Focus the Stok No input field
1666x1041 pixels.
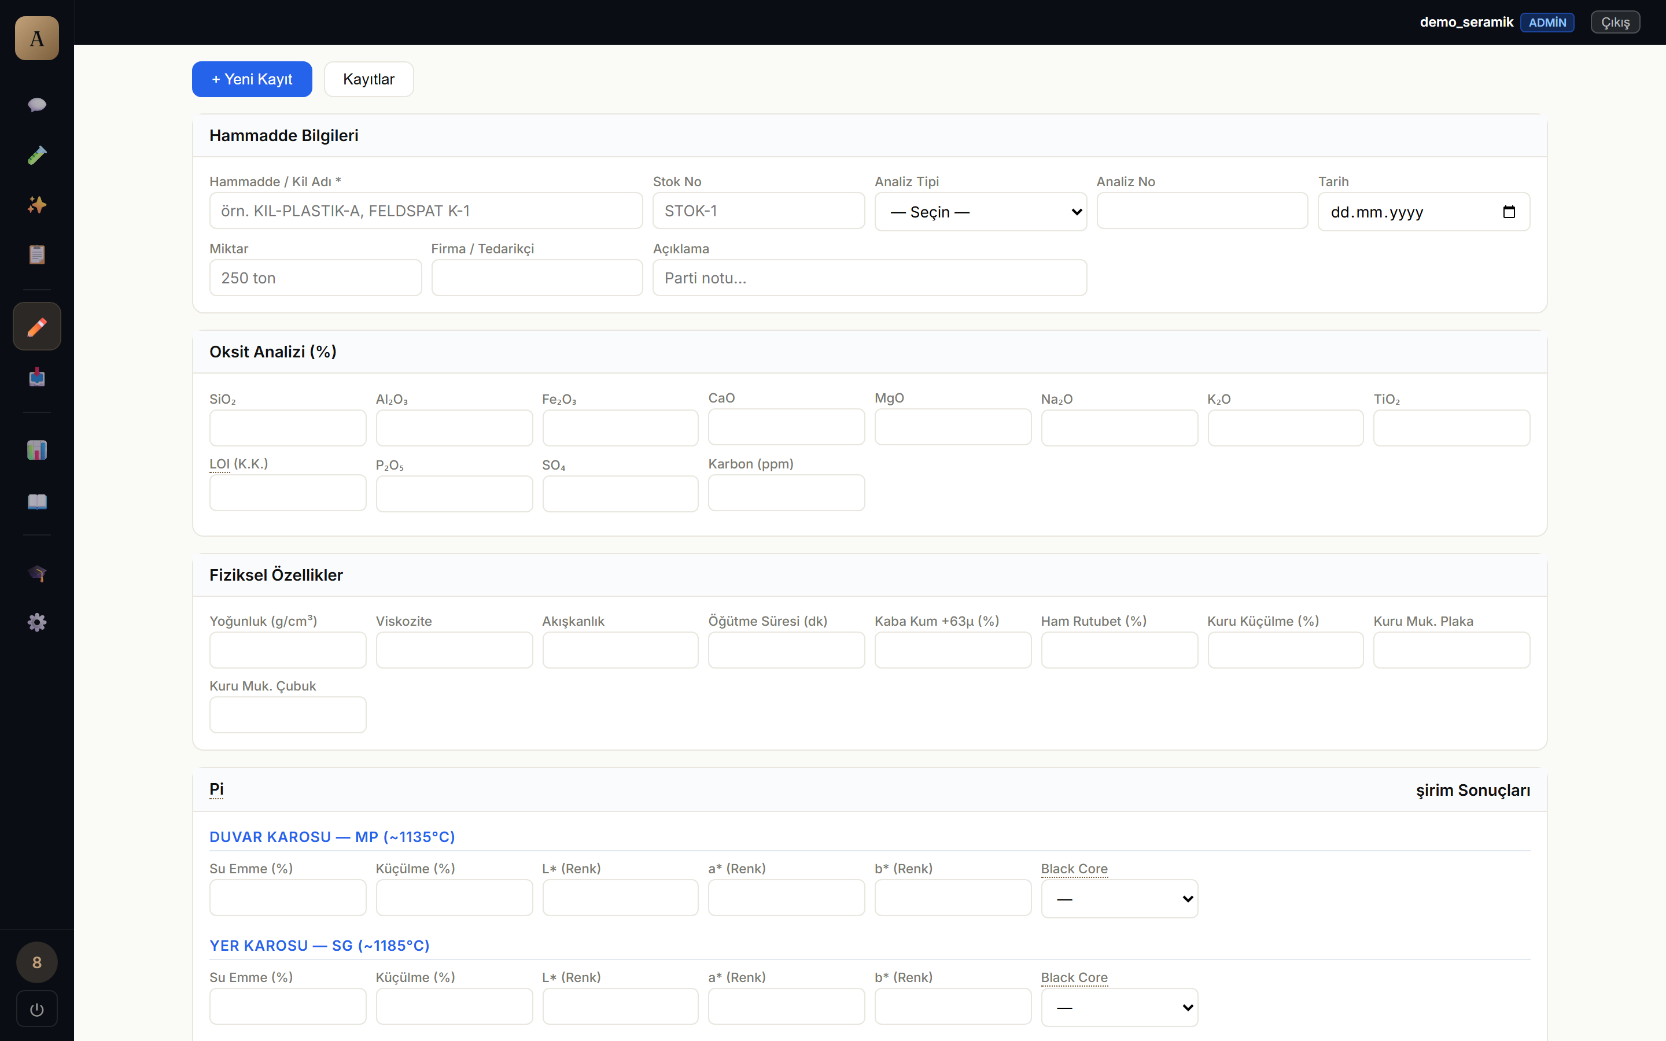[758, 211]
